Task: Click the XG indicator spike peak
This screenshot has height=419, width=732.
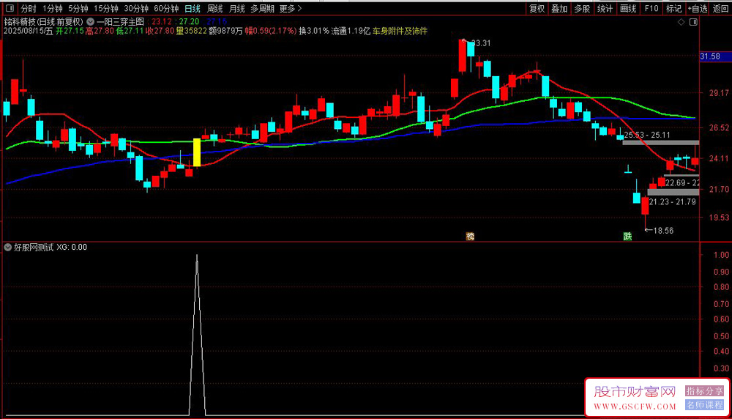Action: click(197, 256)
